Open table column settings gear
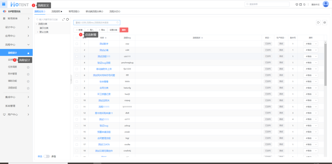 click(x=325, y=23)
